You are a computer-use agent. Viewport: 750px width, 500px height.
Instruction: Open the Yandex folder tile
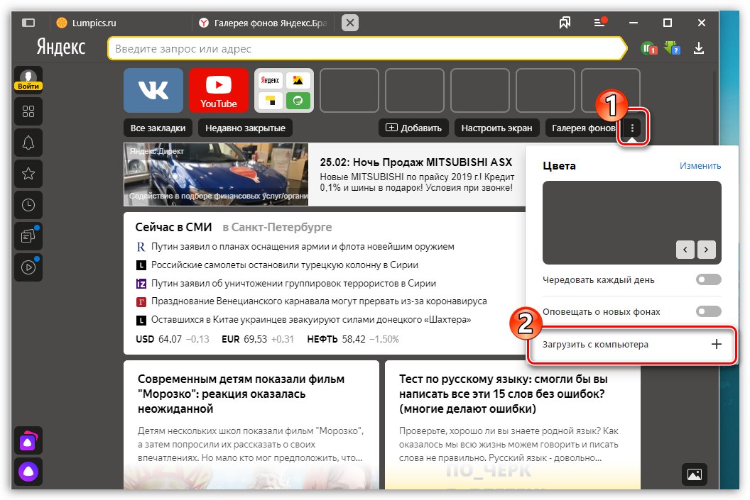point(284,90)
